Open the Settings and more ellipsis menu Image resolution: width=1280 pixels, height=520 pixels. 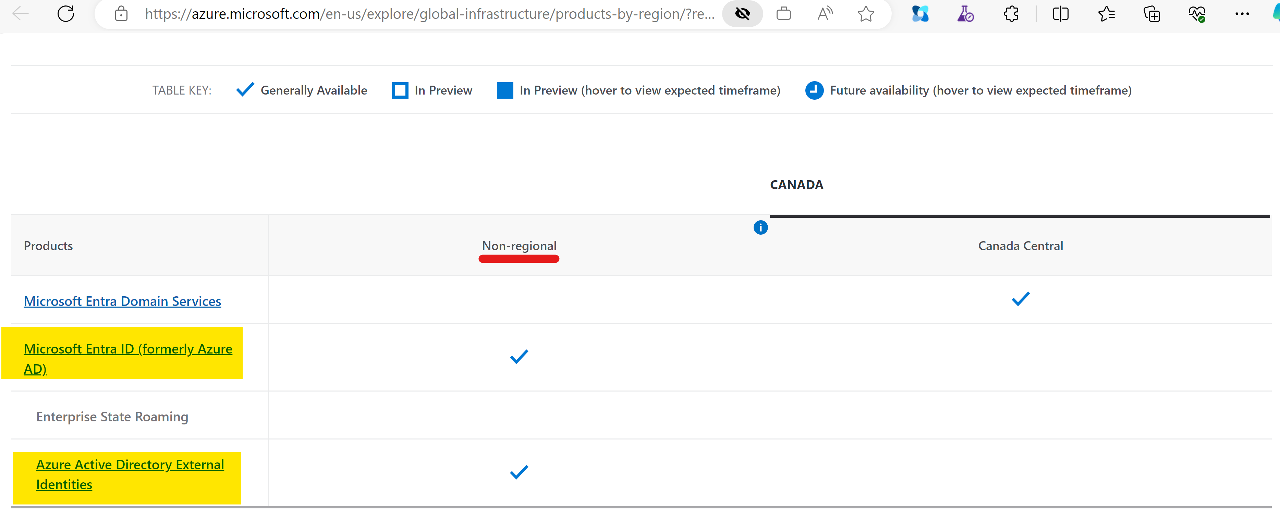[x=1242, y=14]
